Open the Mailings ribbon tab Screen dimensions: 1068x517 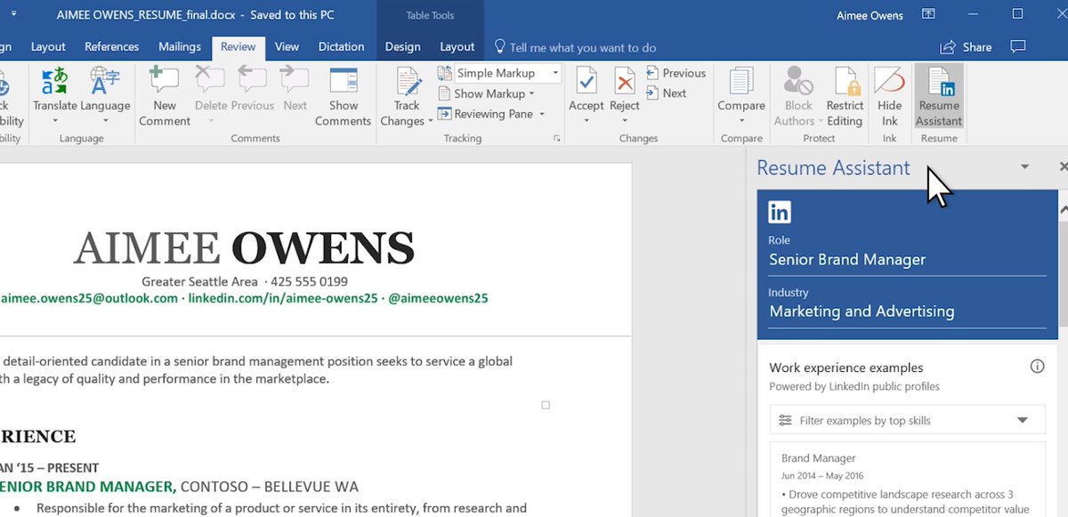(x=180, y=47)
